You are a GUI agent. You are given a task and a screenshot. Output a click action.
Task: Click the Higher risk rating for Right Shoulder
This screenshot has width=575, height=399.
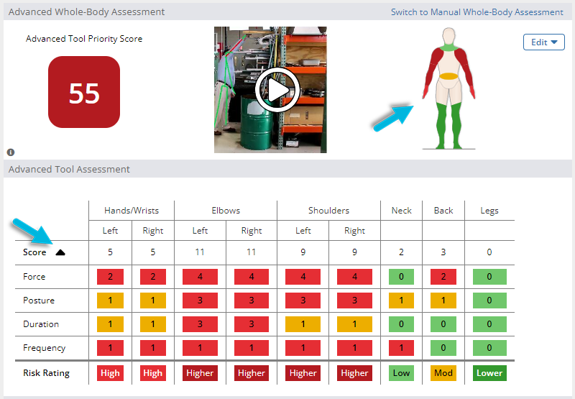[x=354, y=373]
